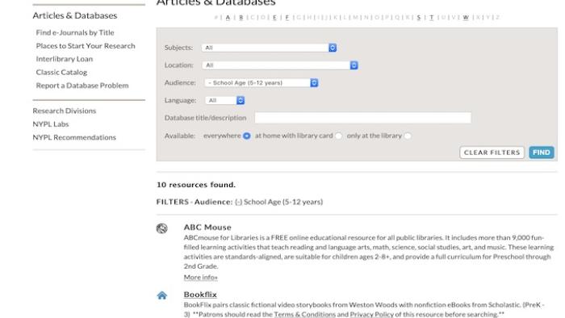Jump to databases starting with S
Screen dimensions: 565x318
pos(419,17)
